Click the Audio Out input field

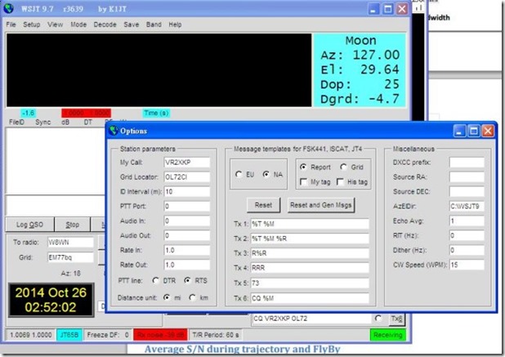point(187,235)
